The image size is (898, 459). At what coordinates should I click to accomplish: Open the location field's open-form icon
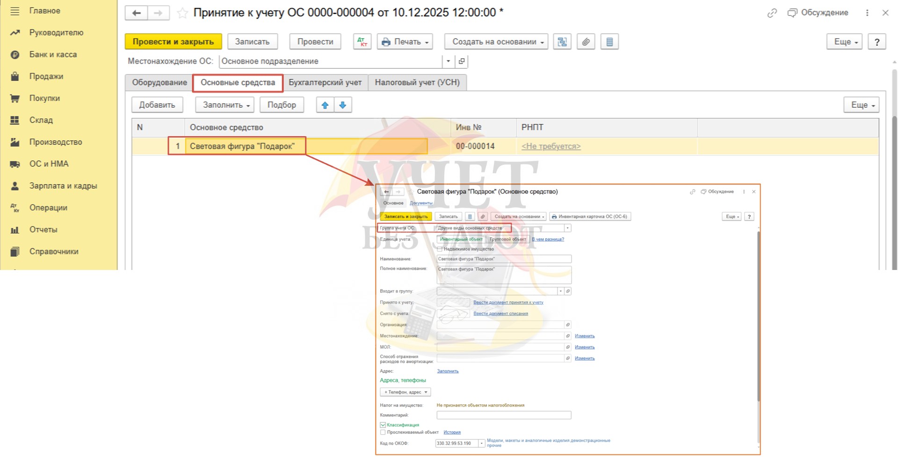tap(462, 61)
